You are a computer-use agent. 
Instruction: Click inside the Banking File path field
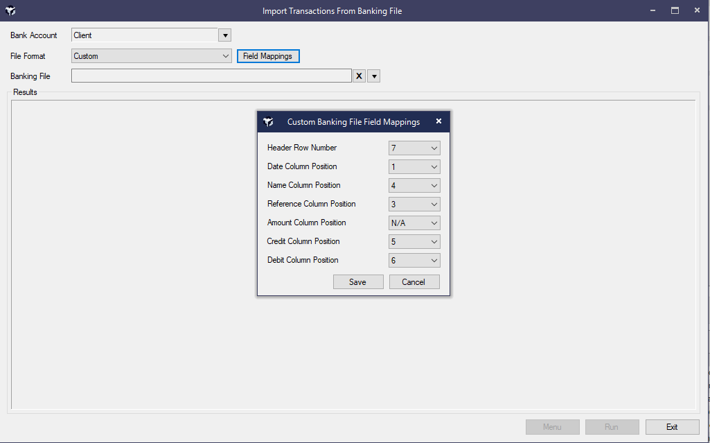click(x=211, y=76)
